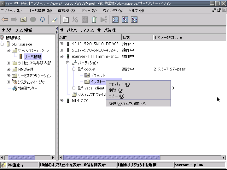Choose 管理システムを追加 (M) from context menu
The height and width of the screenshot is (170, 227).
pyautogui.click(x=138, y=103)
